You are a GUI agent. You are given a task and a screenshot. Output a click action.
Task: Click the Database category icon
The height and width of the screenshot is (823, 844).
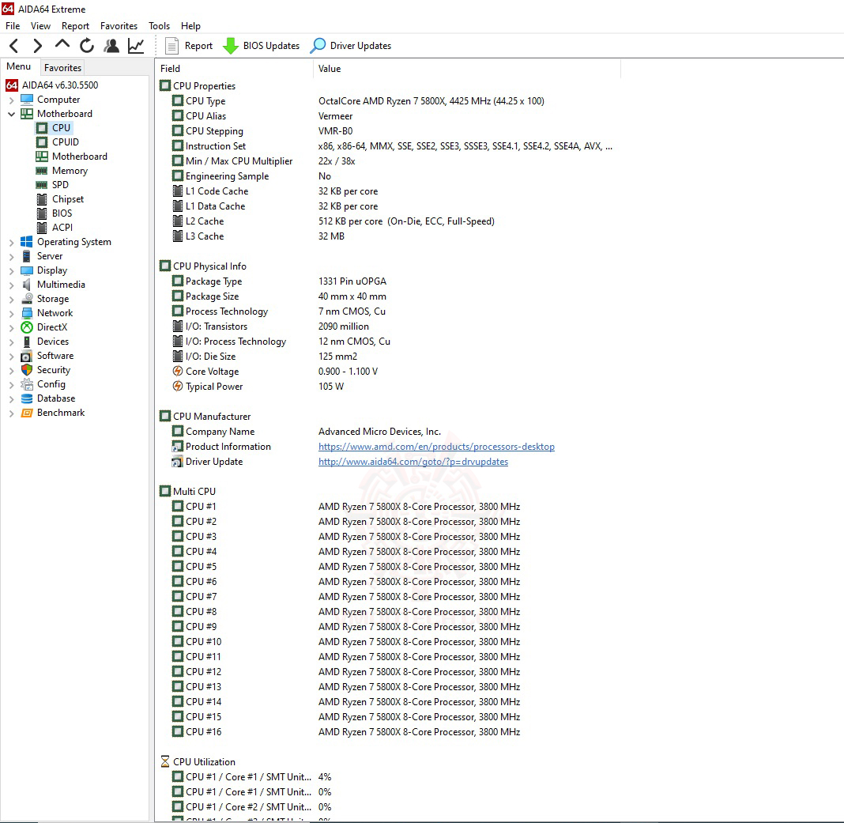[26, 398]
